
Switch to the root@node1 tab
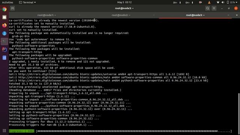click(x=46, y=15)
